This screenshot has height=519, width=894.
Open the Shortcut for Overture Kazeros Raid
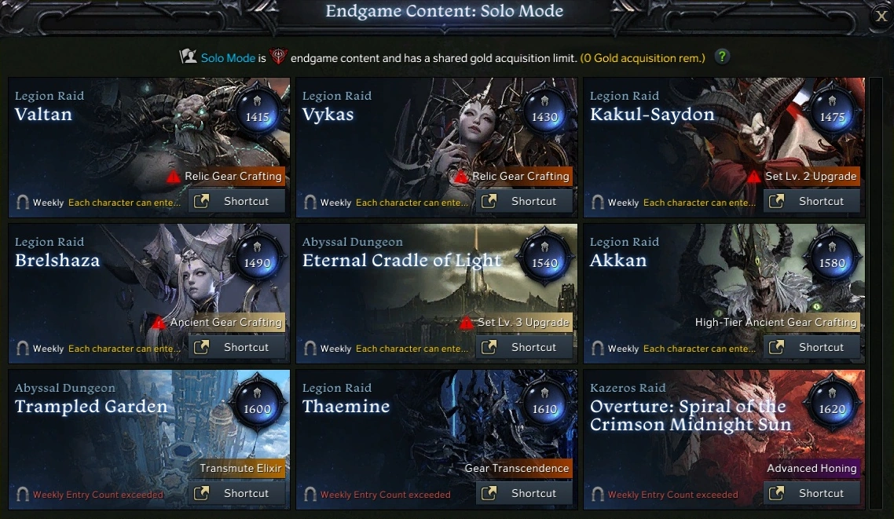tap(812, 493)
